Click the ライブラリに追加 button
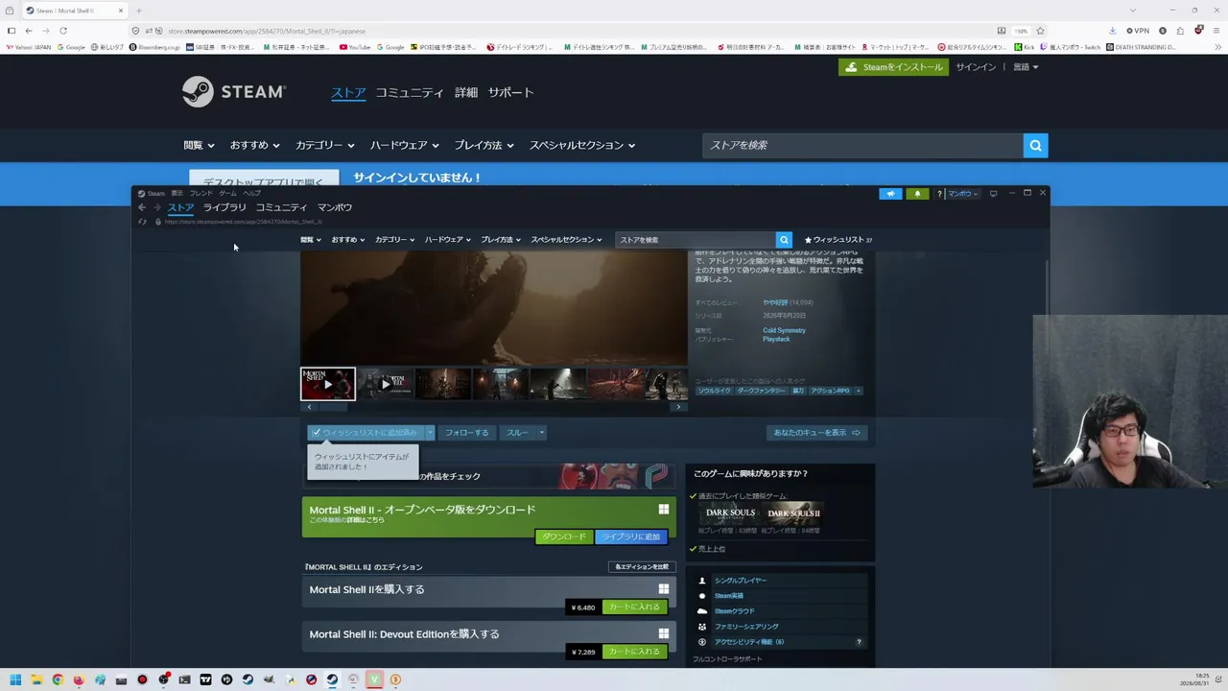 [631, 536]
